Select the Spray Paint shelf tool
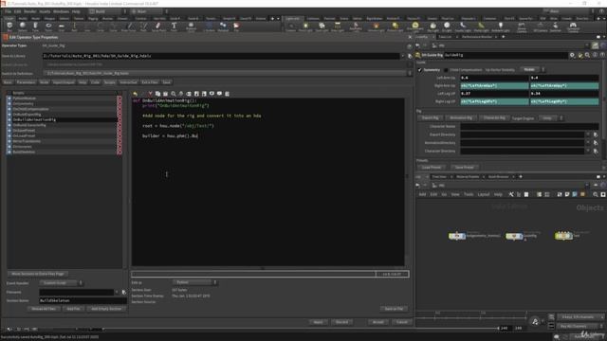Image resolution: width=607 pixels, height=341 pixels. (158, 27)
